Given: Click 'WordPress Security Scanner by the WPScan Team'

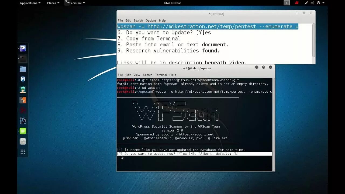Looking at the screenshot, I should tap(176, 127).
